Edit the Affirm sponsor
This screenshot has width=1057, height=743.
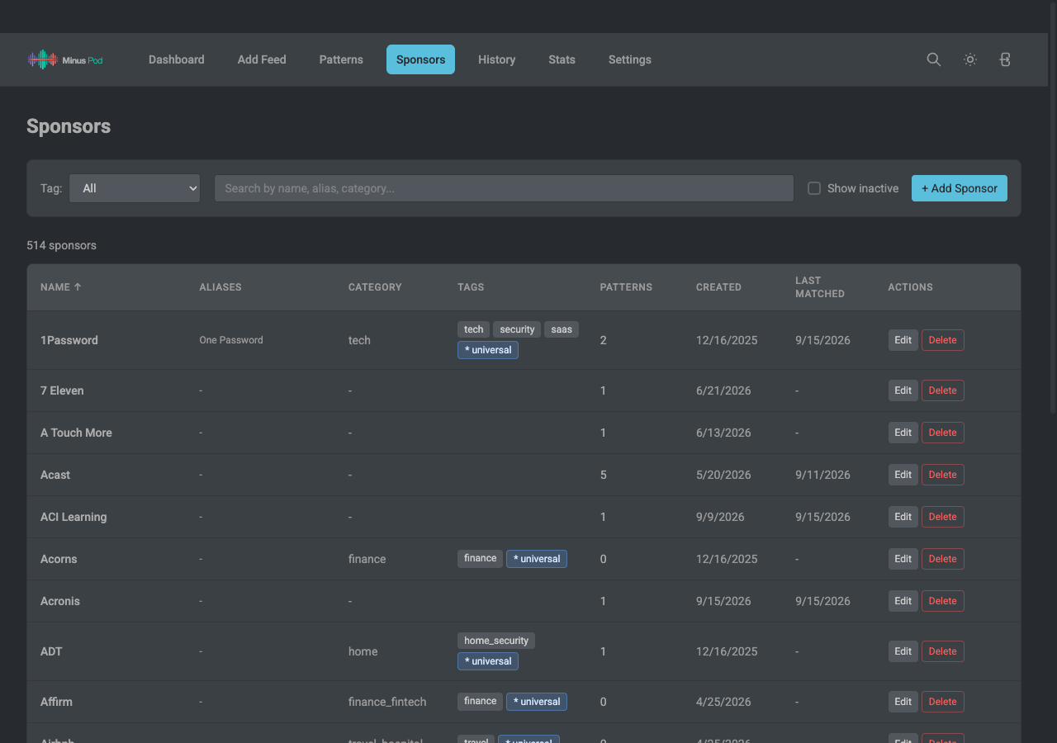[903, 702]
